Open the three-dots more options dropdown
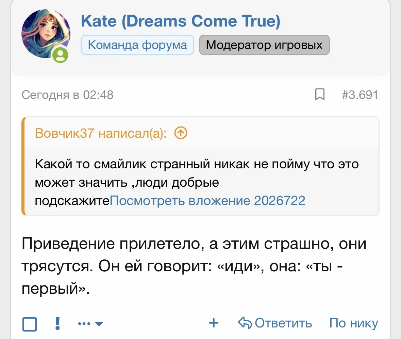The height and width of the screenshot is (339, 401). [90, 324]
